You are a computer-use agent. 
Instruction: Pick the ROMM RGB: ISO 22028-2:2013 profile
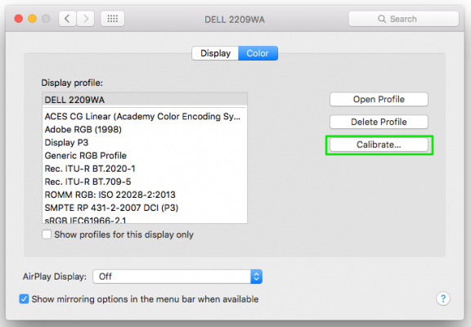click(x=145, y=195)
